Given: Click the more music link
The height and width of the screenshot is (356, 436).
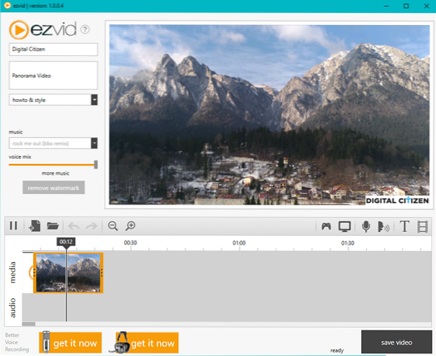Looking at the screenshot, I should [x=55, y=173].
